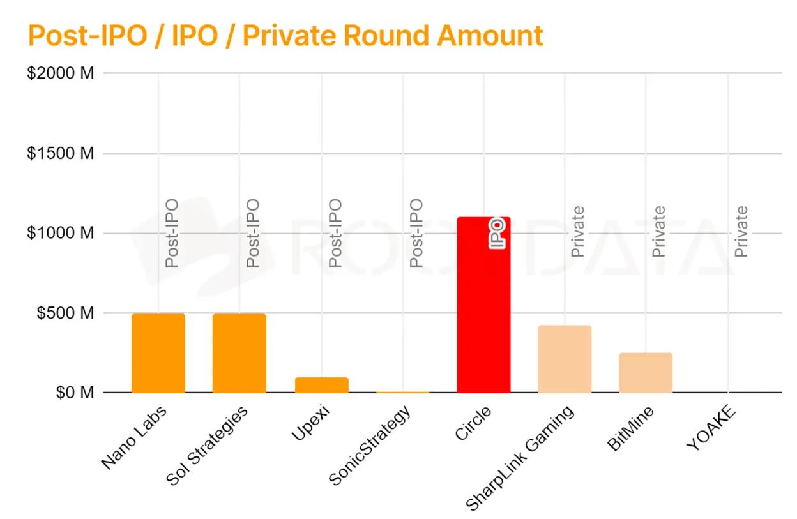The width and height of the screenshot is (797, 519).
Task: Click the IPO label on Circle bar
Action: point(497,234)
